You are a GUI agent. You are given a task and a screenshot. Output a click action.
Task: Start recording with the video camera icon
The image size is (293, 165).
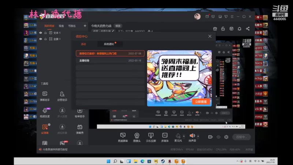[210, 137]
